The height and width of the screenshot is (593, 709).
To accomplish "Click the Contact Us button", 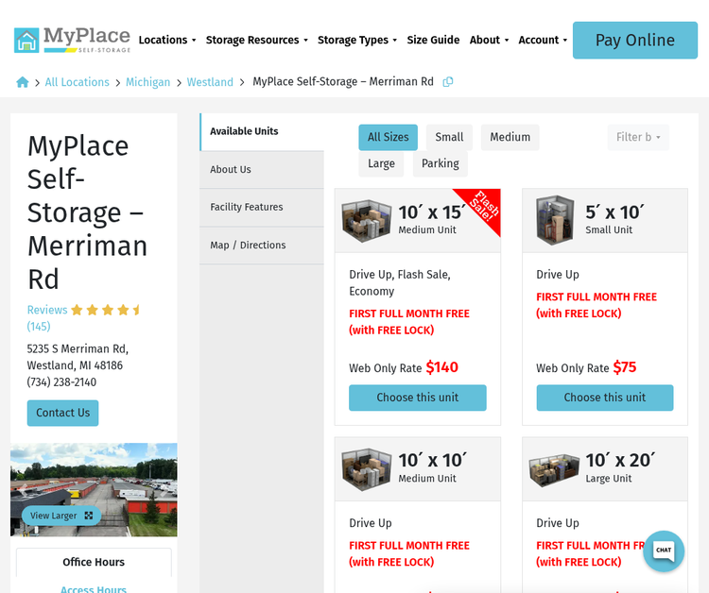I will pyautogui.click(x=62, y=413).
